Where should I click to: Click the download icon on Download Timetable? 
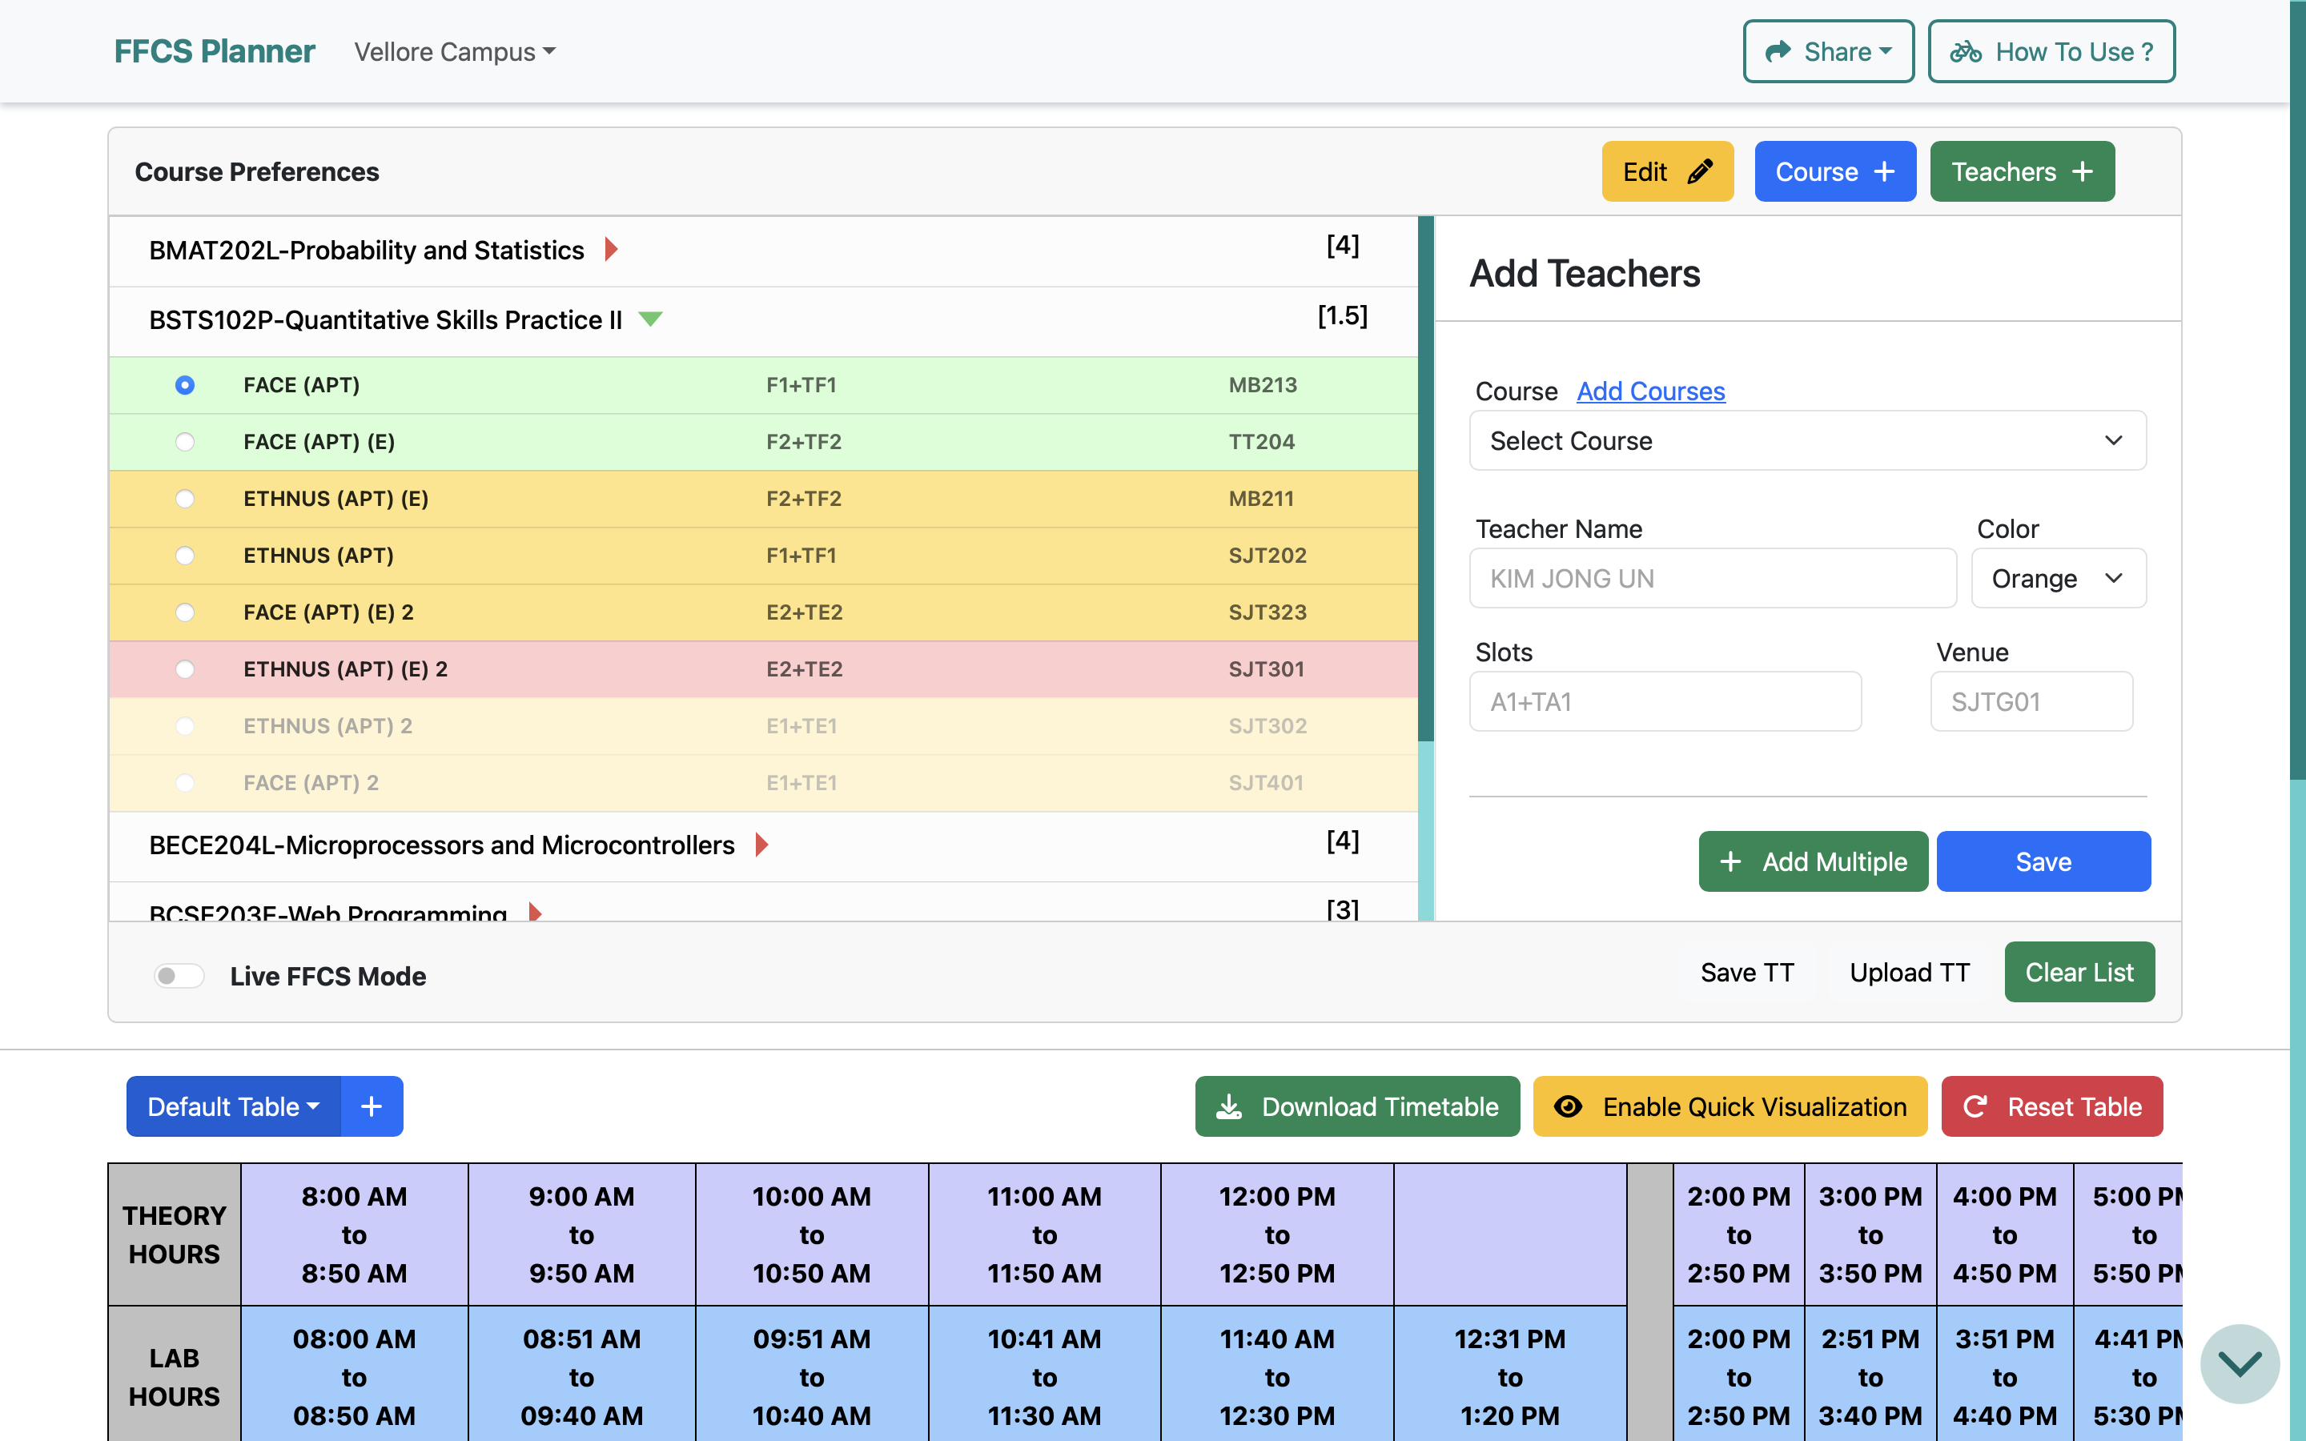pyautogui.click(x=1229, y=1106)
